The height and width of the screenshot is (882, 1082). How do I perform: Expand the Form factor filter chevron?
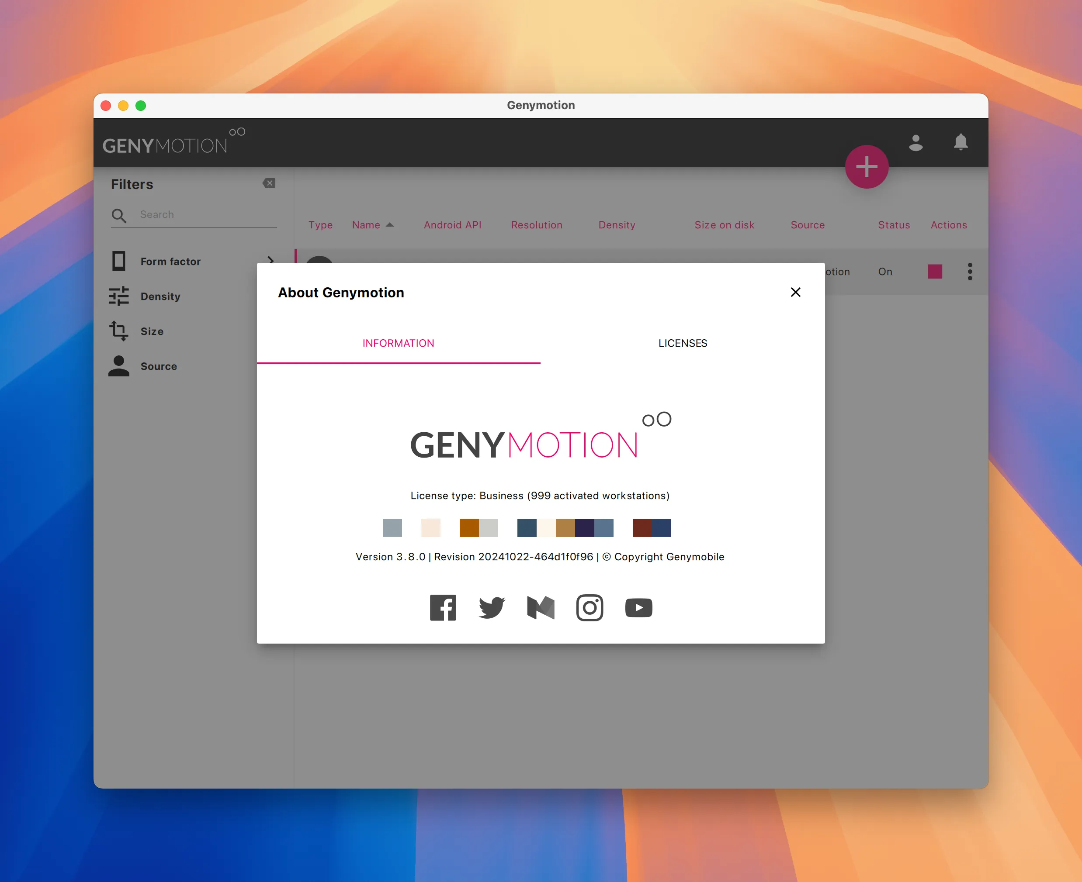(271, 261)
